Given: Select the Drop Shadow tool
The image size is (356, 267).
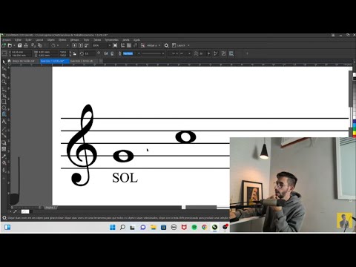Looking at the screenshot, I should coord(4,142).
